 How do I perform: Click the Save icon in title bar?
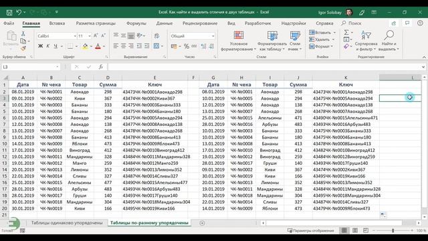[x=9, y=12]
